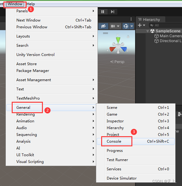
Task: Select SampleScene in Hierarchy
Action: point(168,31)
